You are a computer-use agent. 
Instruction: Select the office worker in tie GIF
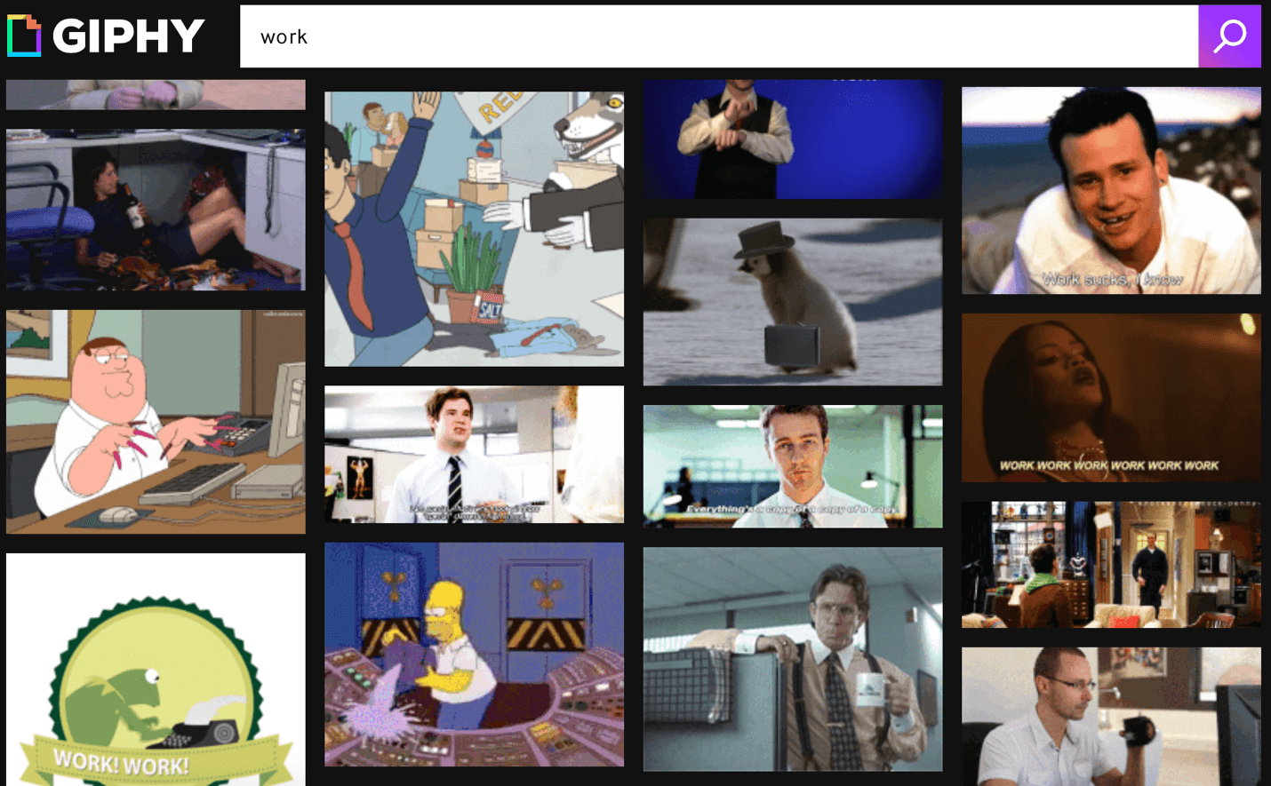pos(474,454)
